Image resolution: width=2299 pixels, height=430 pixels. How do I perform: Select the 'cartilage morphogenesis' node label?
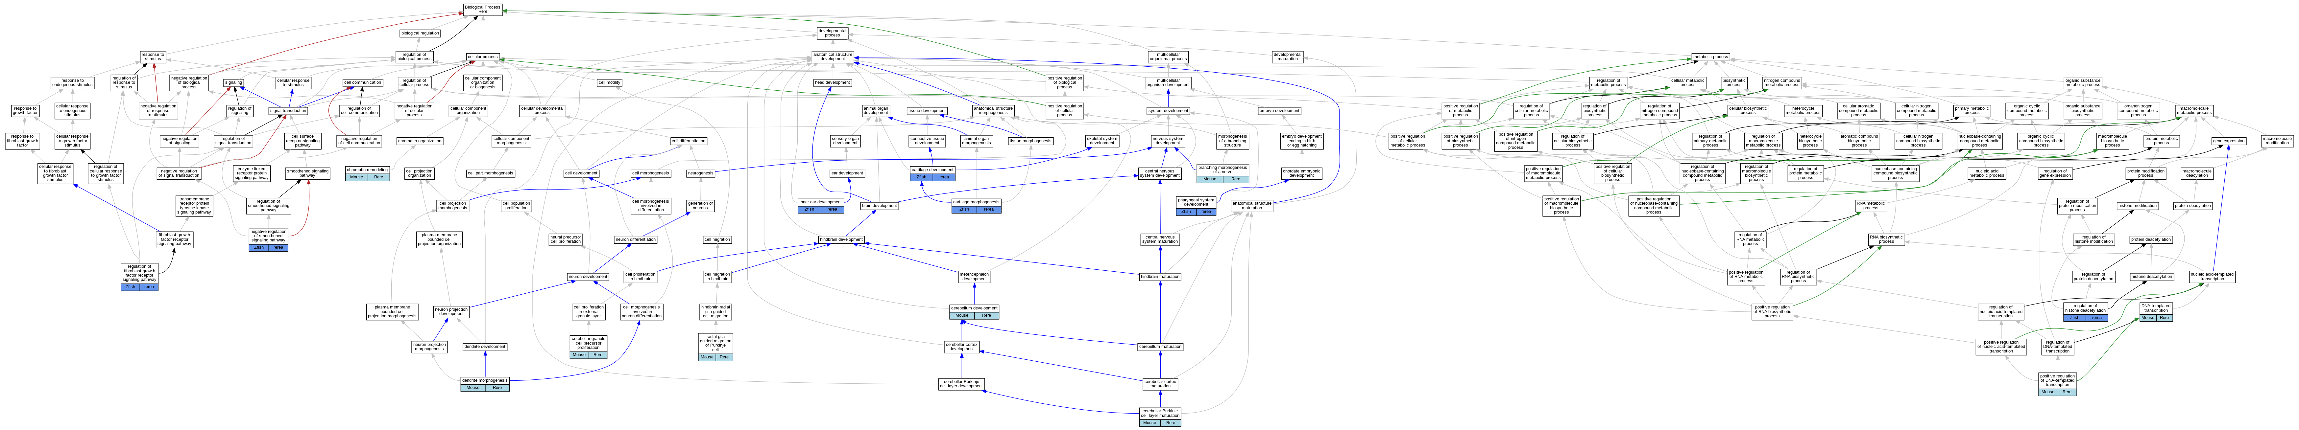[976, 202]
